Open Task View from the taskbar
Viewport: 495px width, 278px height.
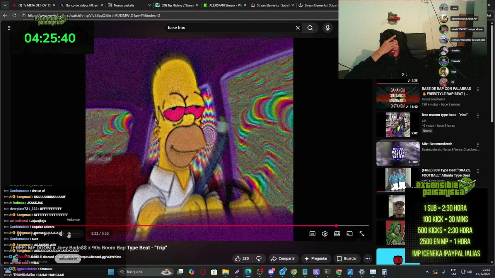click(180, 272)
